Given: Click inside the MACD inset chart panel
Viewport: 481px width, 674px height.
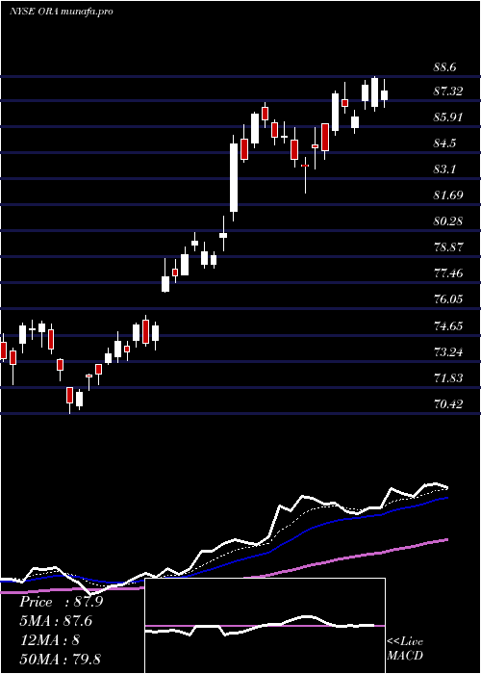Looking at the screenshot, I should click(x=265, y=626).
